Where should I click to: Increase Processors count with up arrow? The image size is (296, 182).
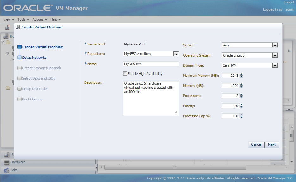242,94
